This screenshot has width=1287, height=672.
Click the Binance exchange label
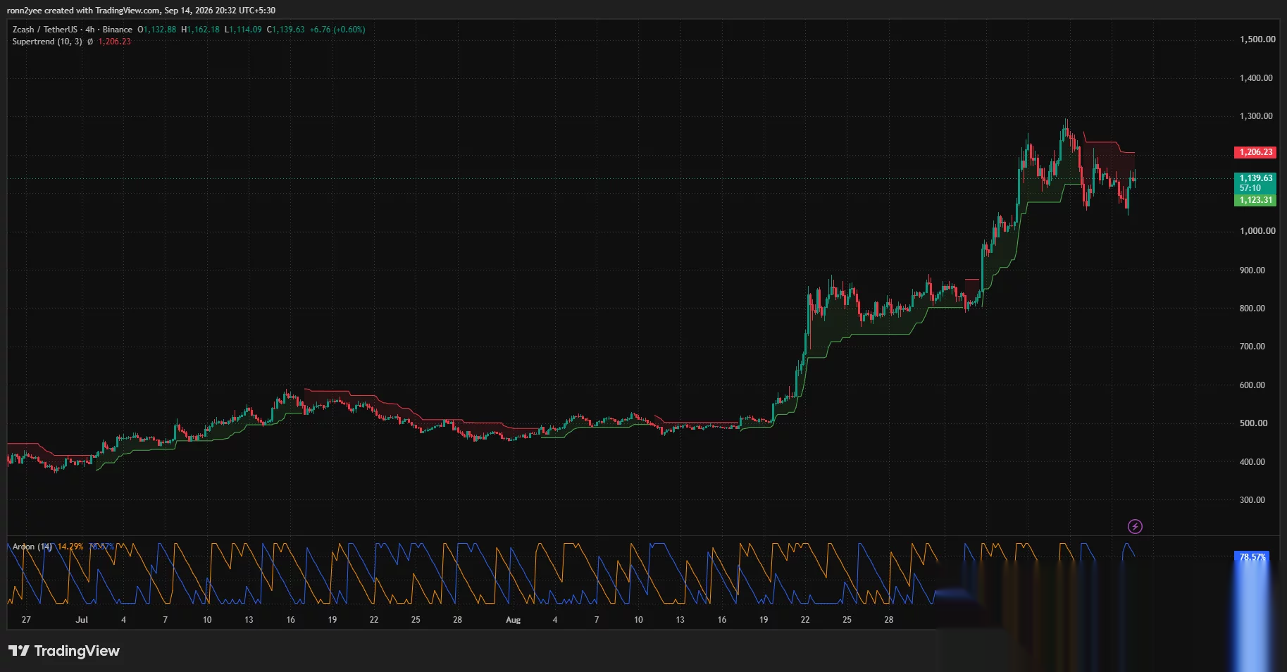117,30
